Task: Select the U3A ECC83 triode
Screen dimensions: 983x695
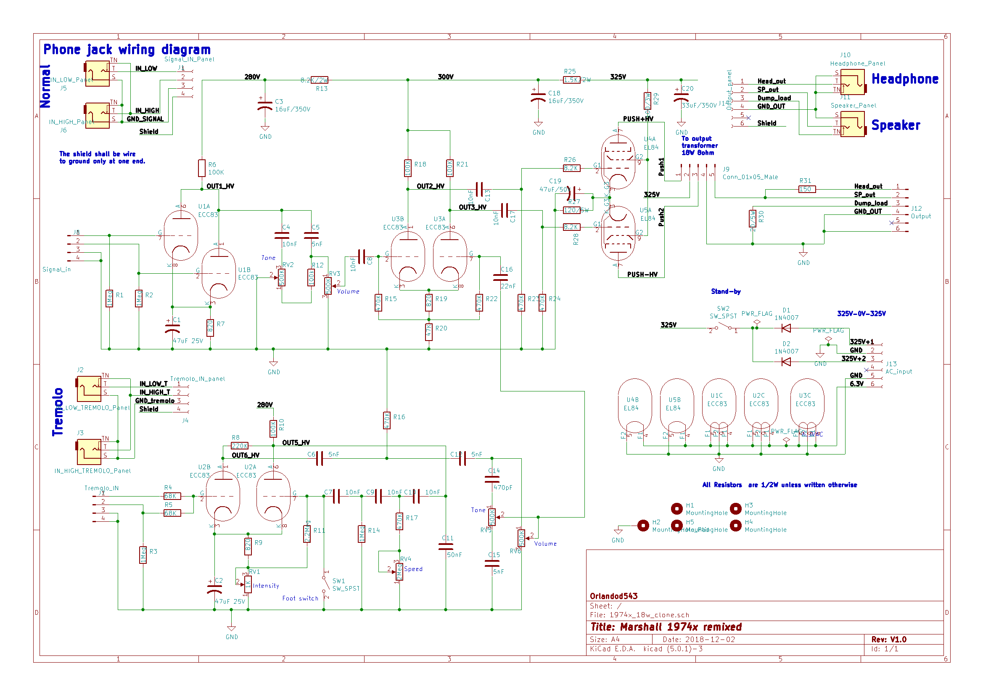Action: click(450, 256)
